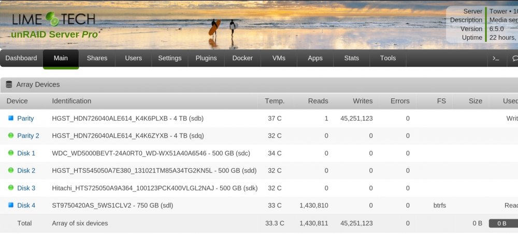
Task: Click the green status ball for Disk 1
Action: click(10, 153)
